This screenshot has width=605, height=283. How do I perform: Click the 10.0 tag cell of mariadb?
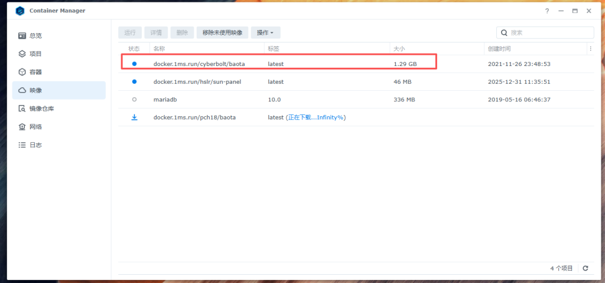pos(274,100)
